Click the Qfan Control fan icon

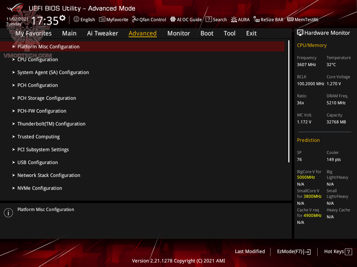pos(135,19)
